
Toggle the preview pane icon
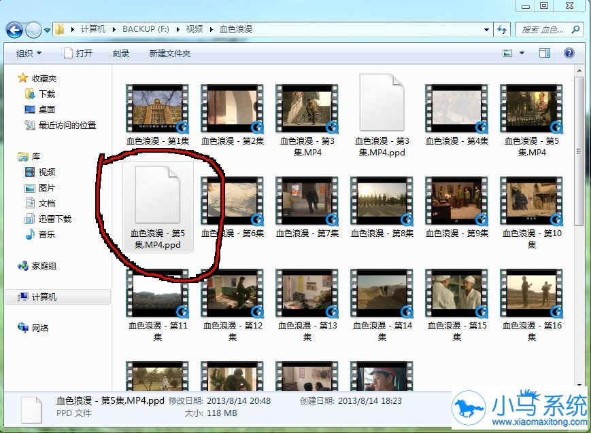[x=544, y=53]
